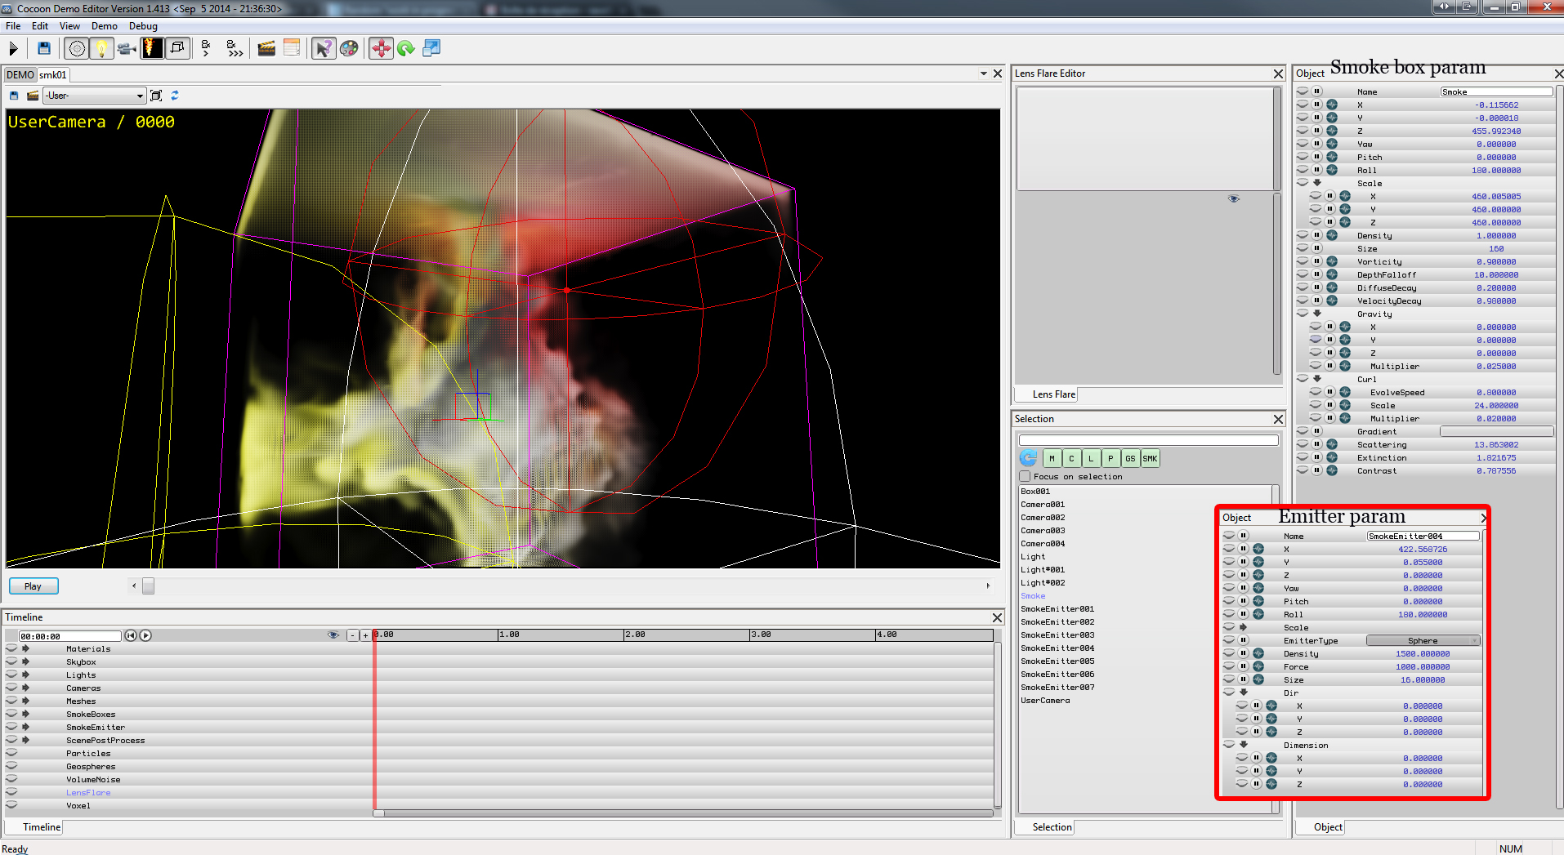The height and width of the screenshot is (855, 1564).
Task: Expand the SmokeBoxes timeline track
Action: pos(25,714)
